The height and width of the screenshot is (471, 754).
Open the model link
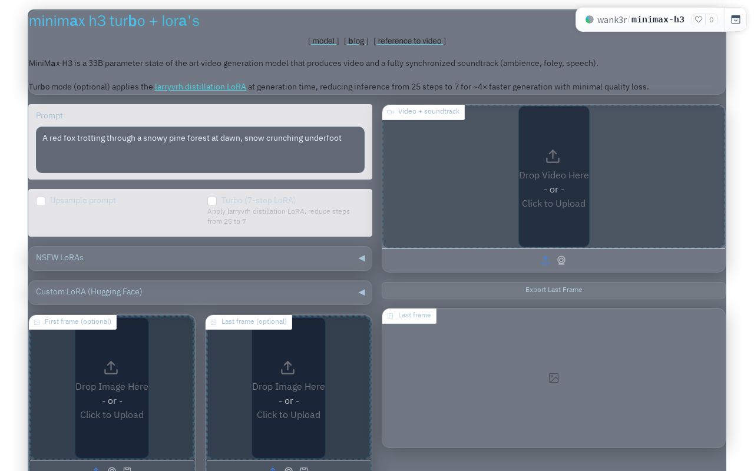click(x=323, y=41)
